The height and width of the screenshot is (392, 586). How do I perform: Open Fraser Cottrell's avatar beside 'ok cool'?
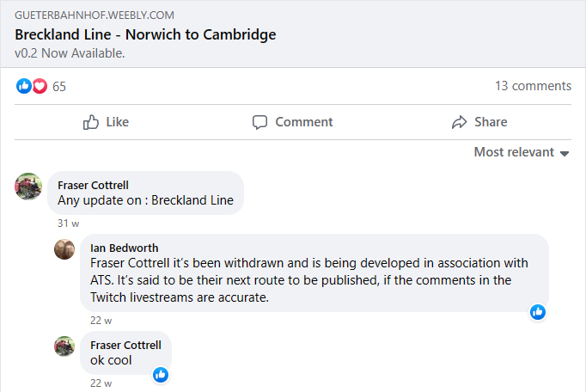[x=64, y=346]
